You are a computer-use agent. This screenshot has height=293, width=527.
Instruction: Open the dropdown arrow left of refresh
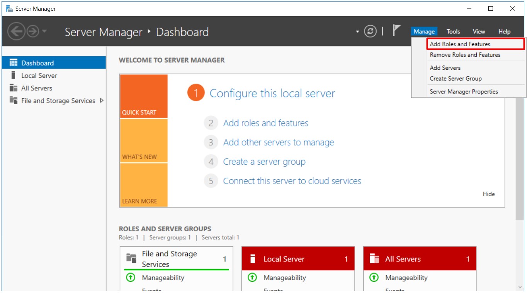click(x=357, y=32)
